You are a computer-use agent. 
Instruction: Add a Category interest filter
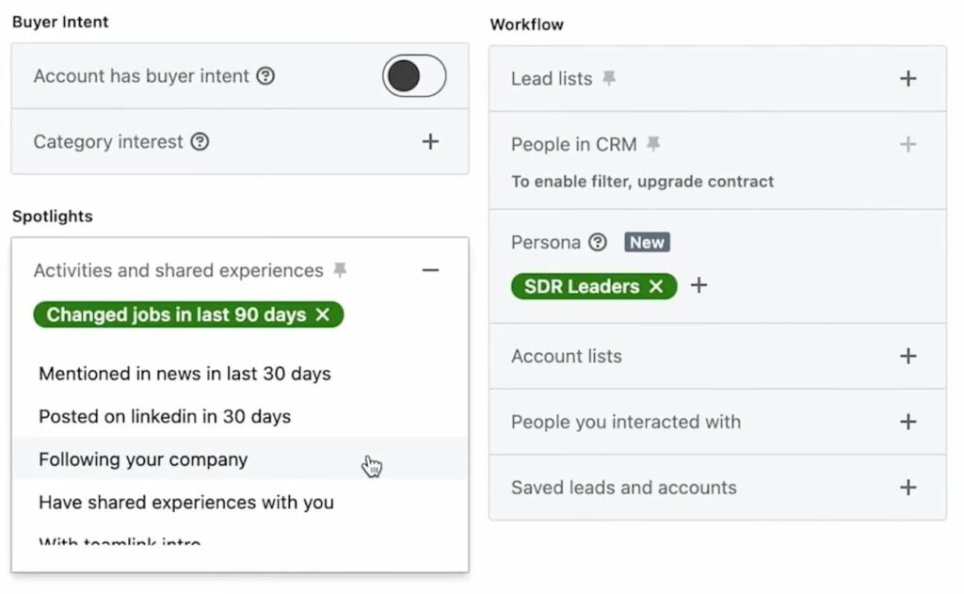coord(430,141)
